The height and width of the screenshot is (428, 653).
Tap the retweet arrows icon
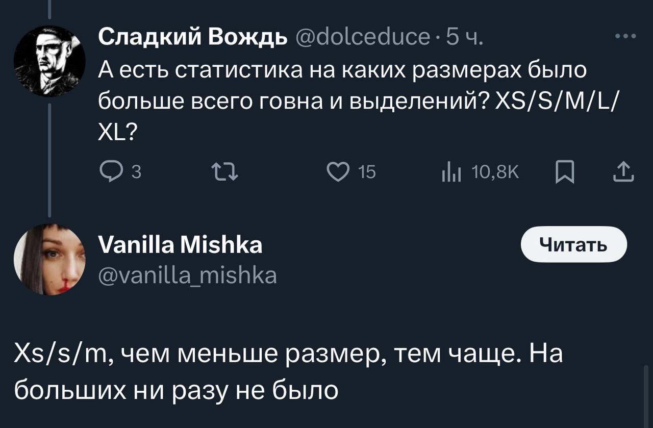[x=223, y=173]
